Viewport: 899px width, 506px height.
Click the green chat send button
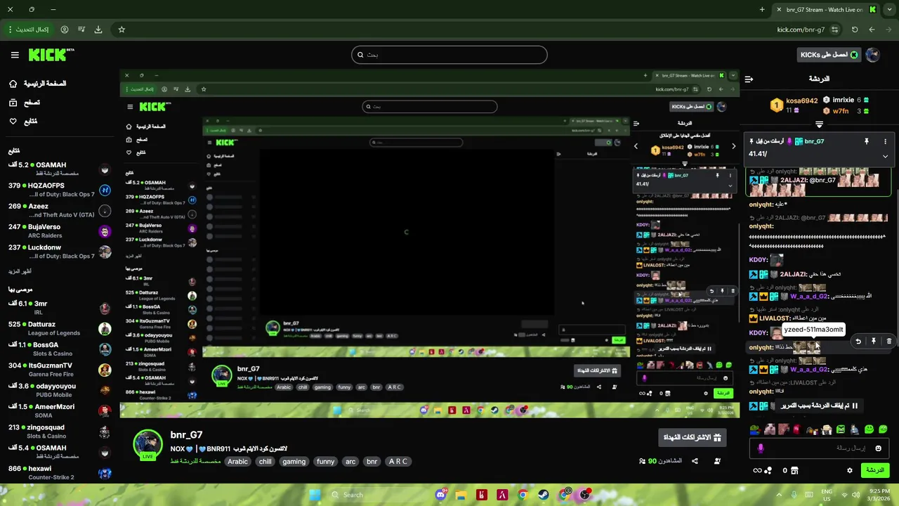click(874, 470)
